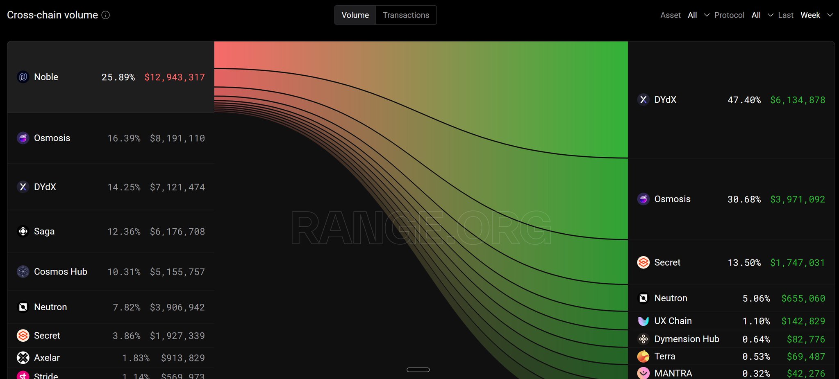Screen dimensions: 839x379
Task: Select the Secret source chain name
Action: [47, 336]
